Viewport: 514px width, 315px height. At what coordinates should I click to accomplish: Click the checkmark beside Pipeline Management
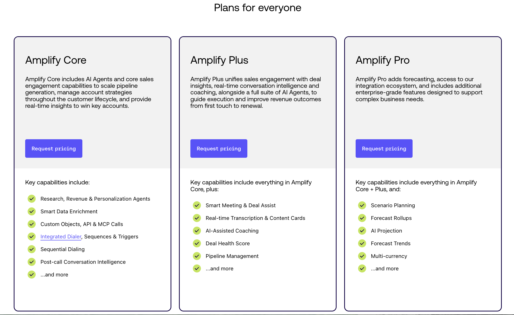tap(197, 256)
